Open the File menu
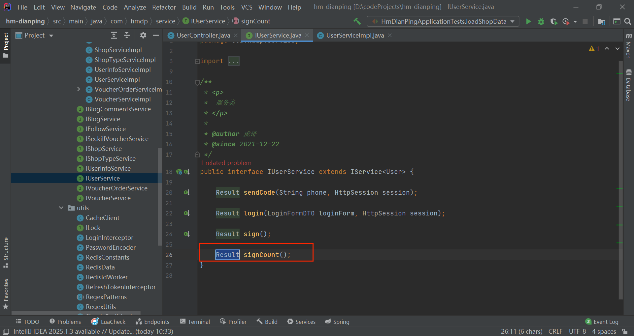 22,7
